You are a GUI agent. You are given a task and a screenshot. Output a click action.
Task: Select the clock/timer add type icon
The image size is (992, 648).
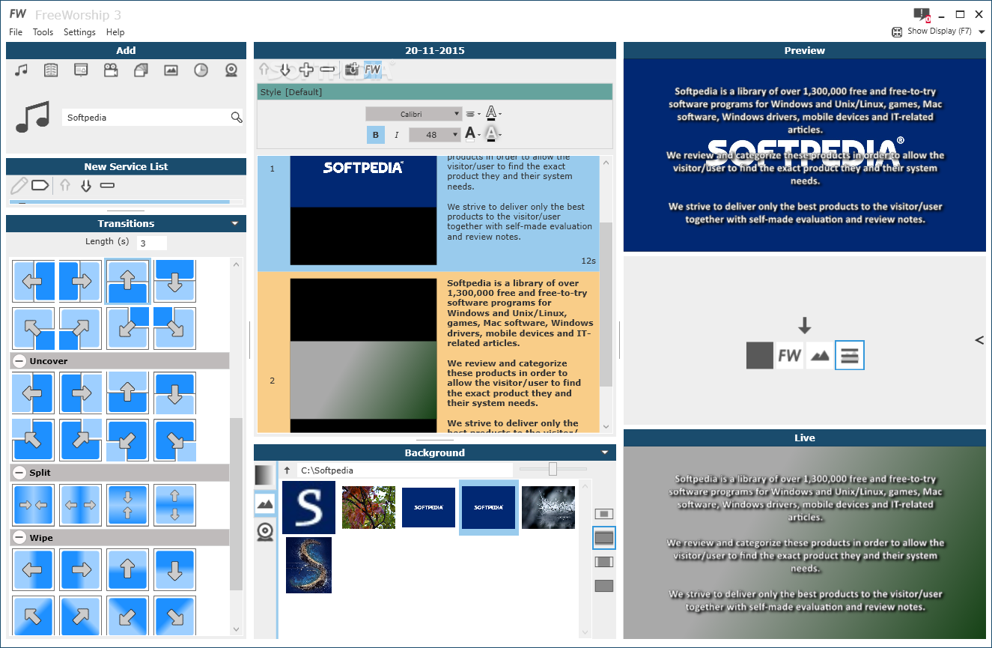pyautogui.click(x=201, y=70)
